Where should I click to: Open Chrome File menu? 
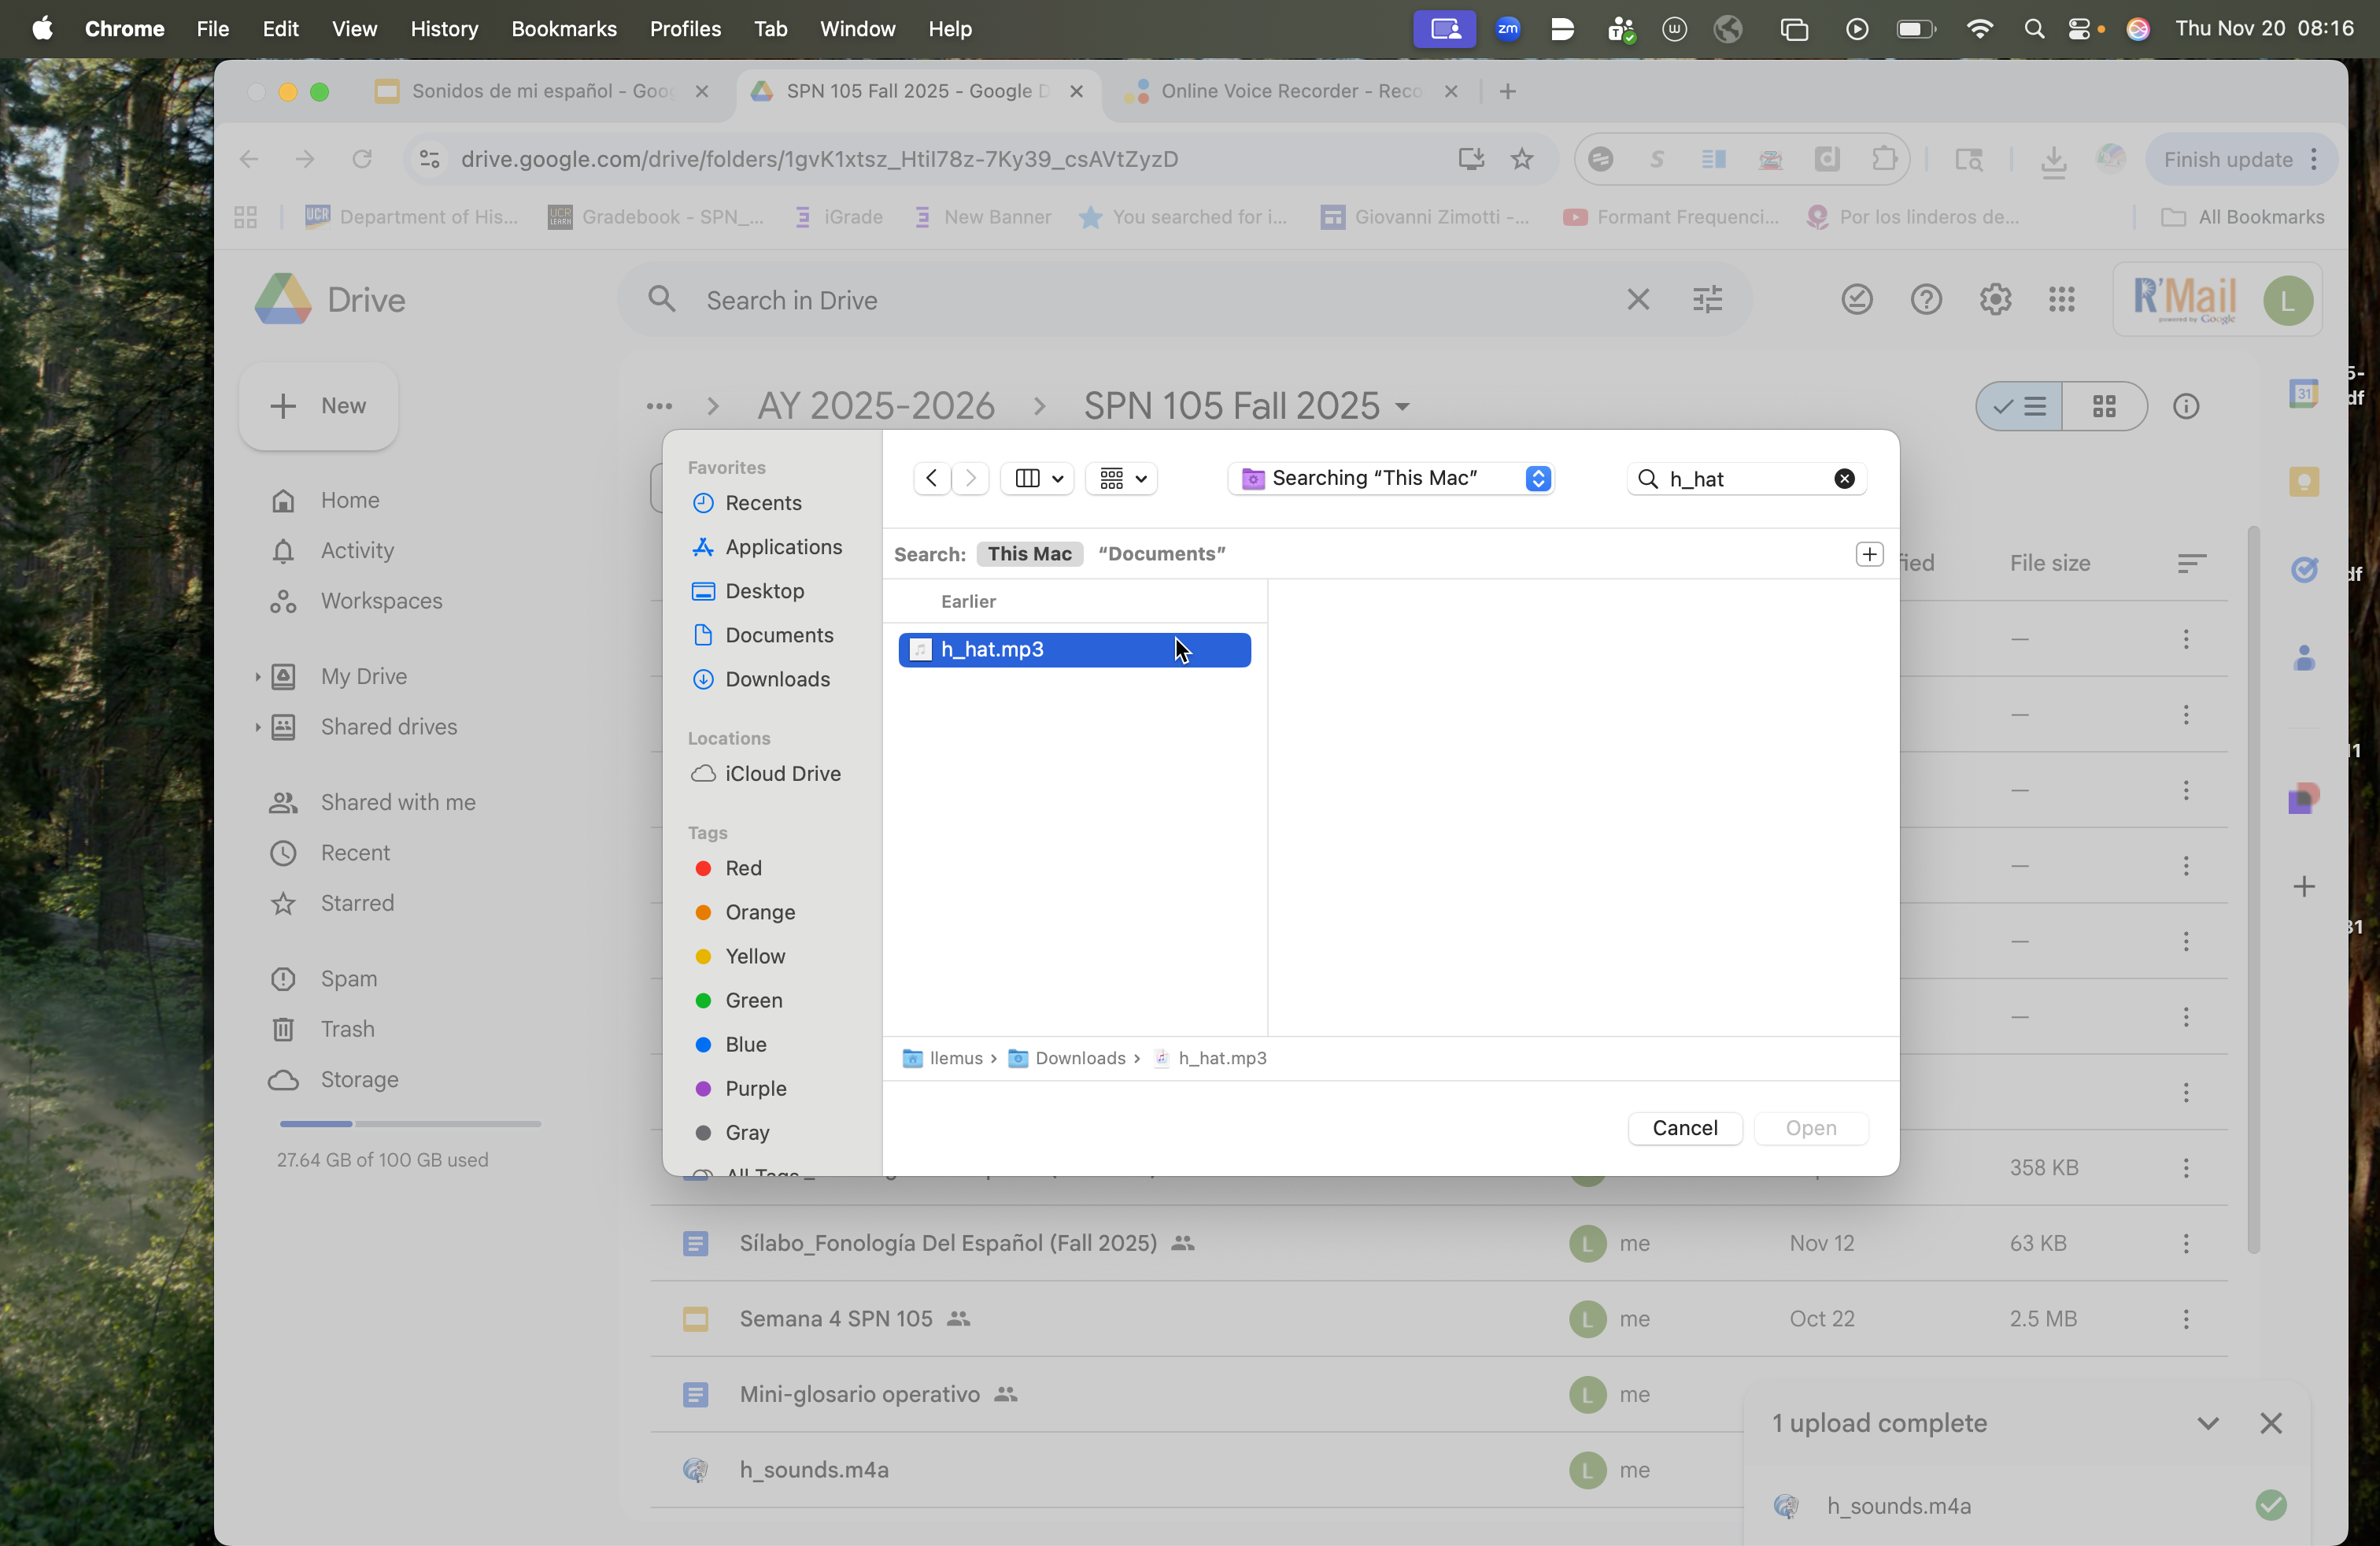pyautogui.click(x=212, y=29)
